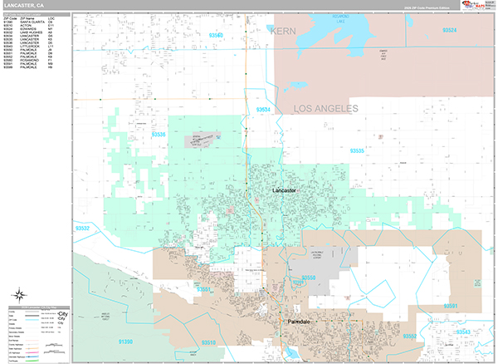The width and height of the screenshot is (498, 364).
Task: Click the LANCASTER, CA title text
Action: click(x=24, y=6)
